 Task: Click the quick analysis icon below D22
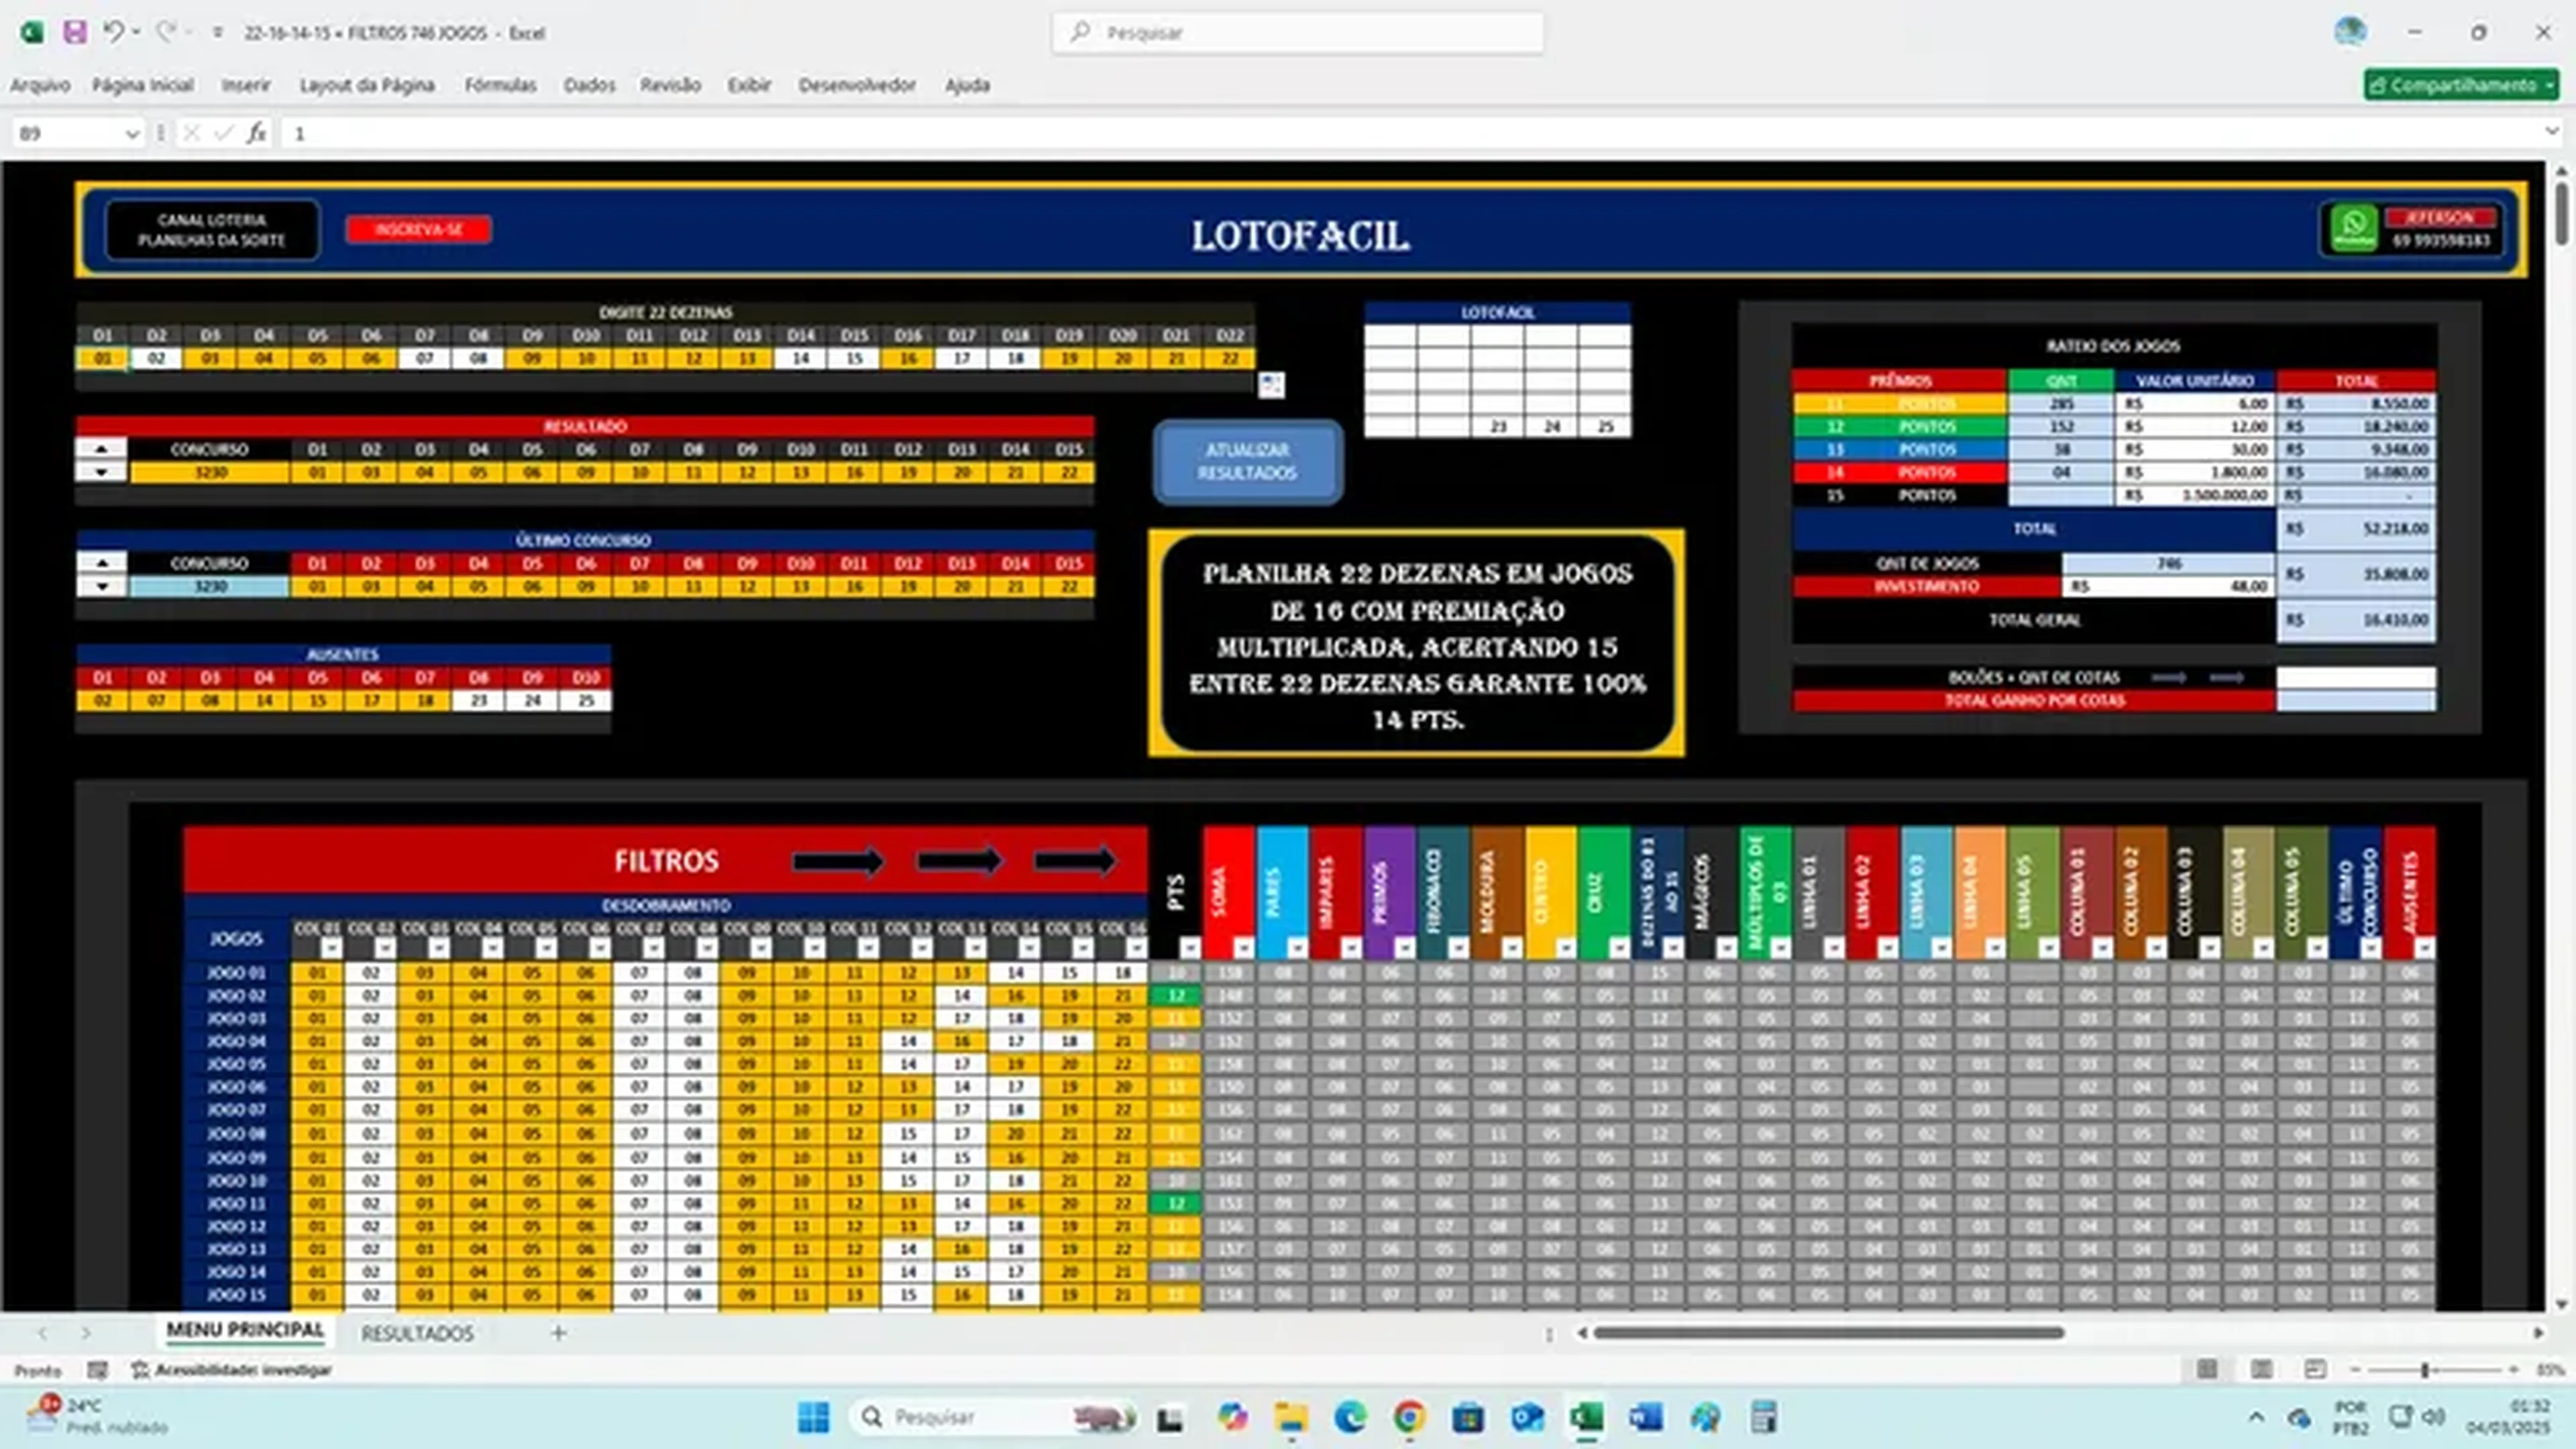coord(1271,385)
